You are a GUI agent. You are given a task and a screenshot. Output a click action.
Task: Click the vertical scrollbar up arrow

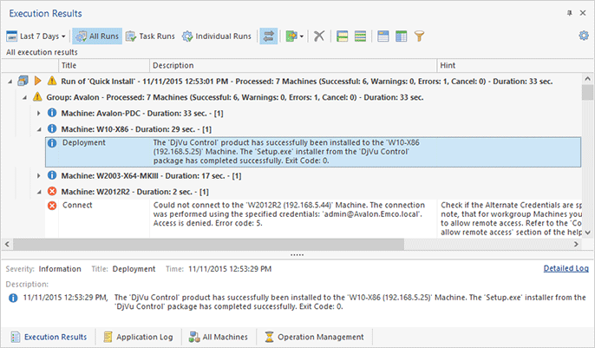(x=587, y=79)
